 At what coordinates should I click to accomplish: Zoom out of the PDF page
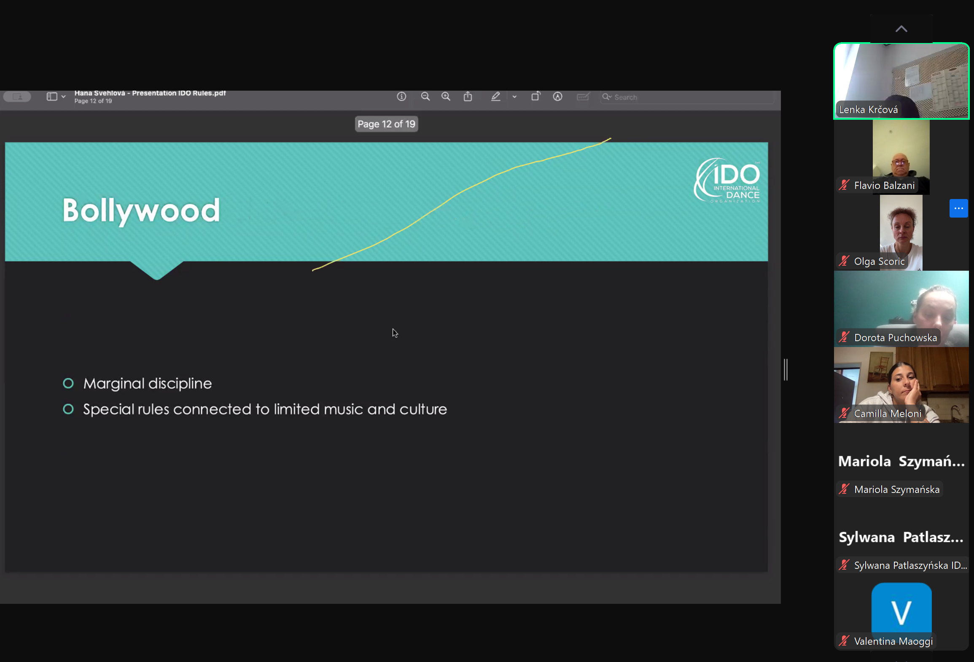[x=425, y=97]
